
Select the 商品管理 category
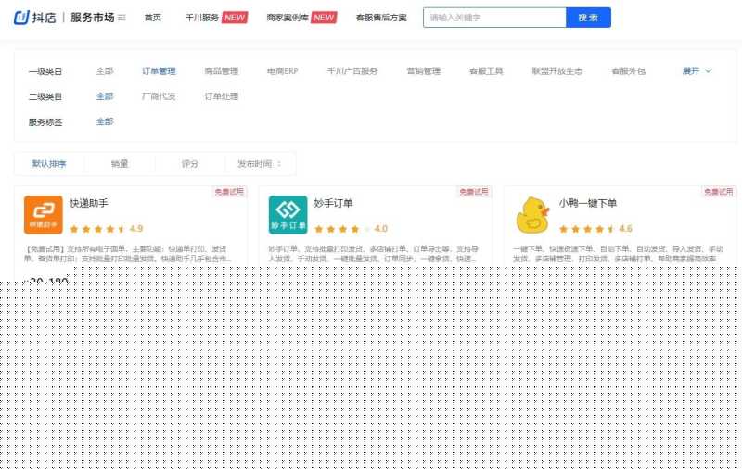pyautogui.click(x=222, y=71)
